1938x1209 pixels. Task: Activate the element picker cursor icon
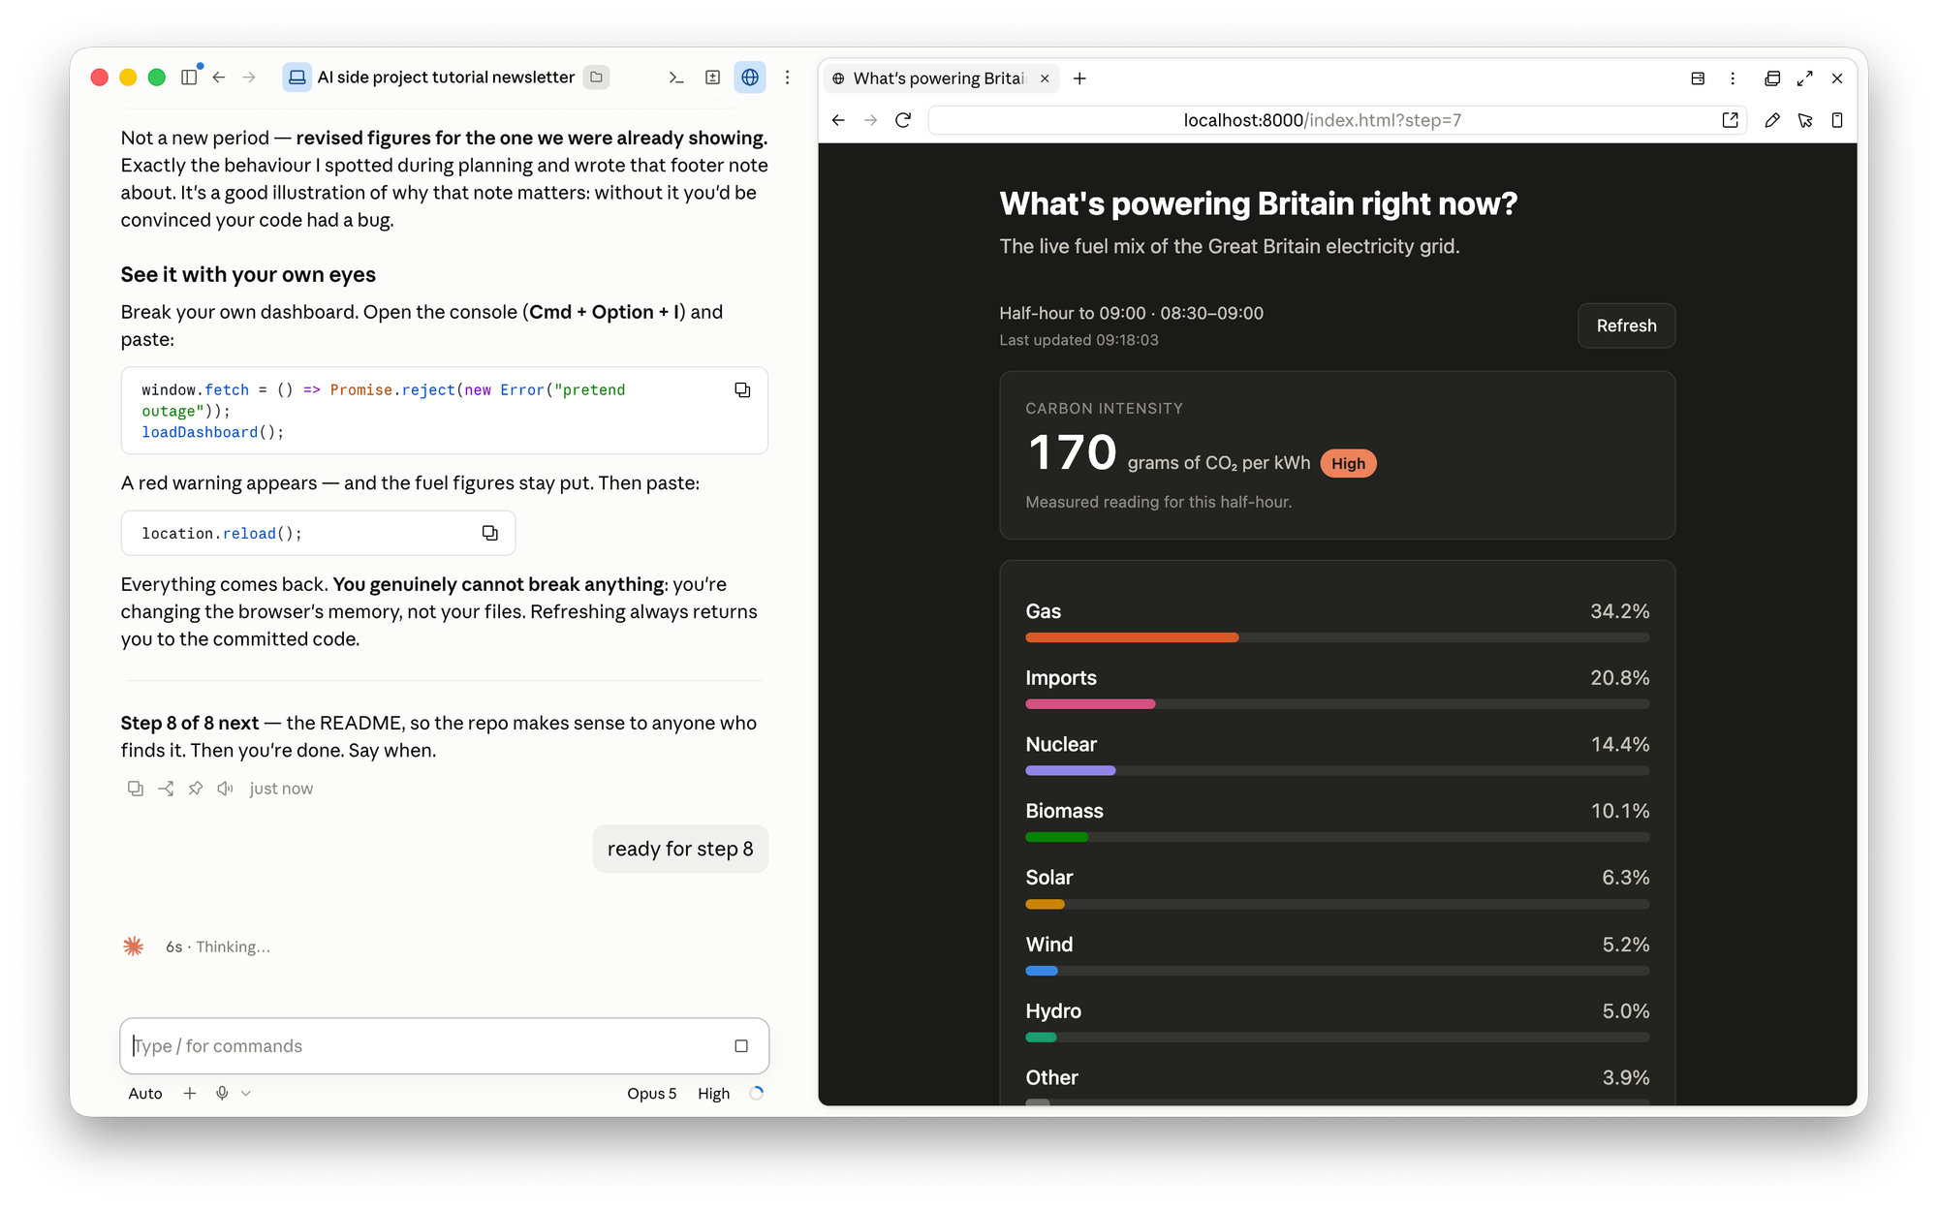pos(1804,120)
